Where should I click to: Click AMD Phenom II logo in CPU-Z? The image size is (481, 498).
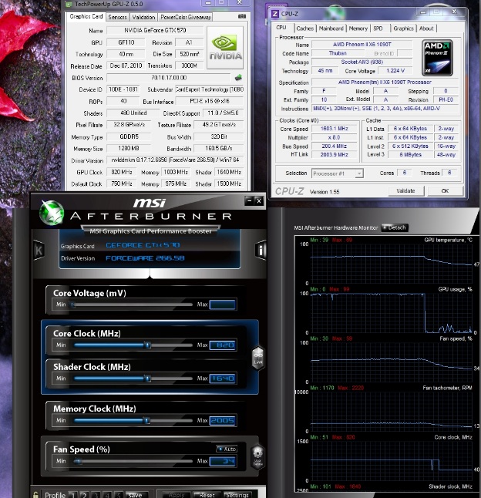tap(437, 58)
